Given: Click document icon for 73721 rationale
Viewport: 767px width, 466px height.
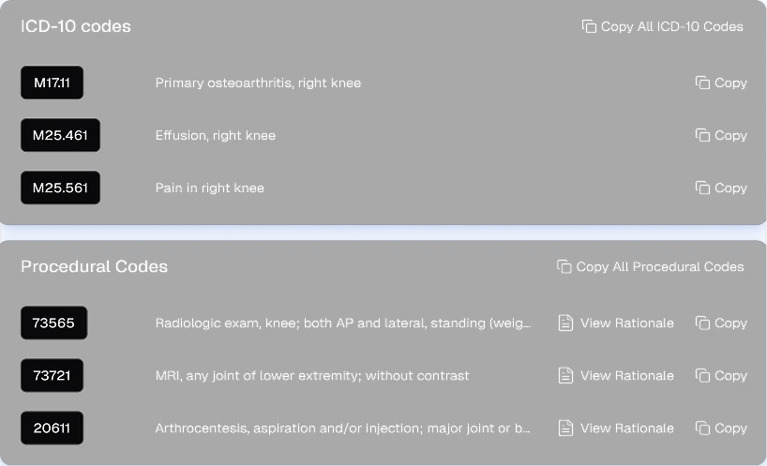Looking at the screenshot, I should pyautogui.click(x=565, y=375).
